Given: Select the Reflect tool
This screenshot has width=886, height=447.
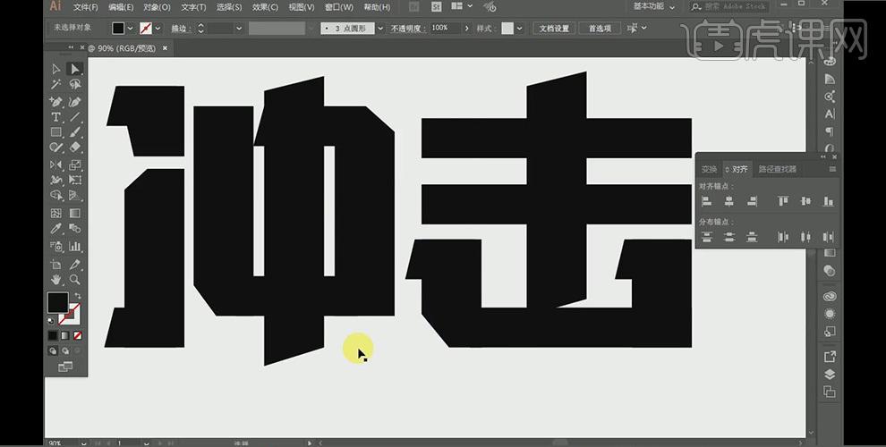Looking at the screenshot, I should 56,164.
